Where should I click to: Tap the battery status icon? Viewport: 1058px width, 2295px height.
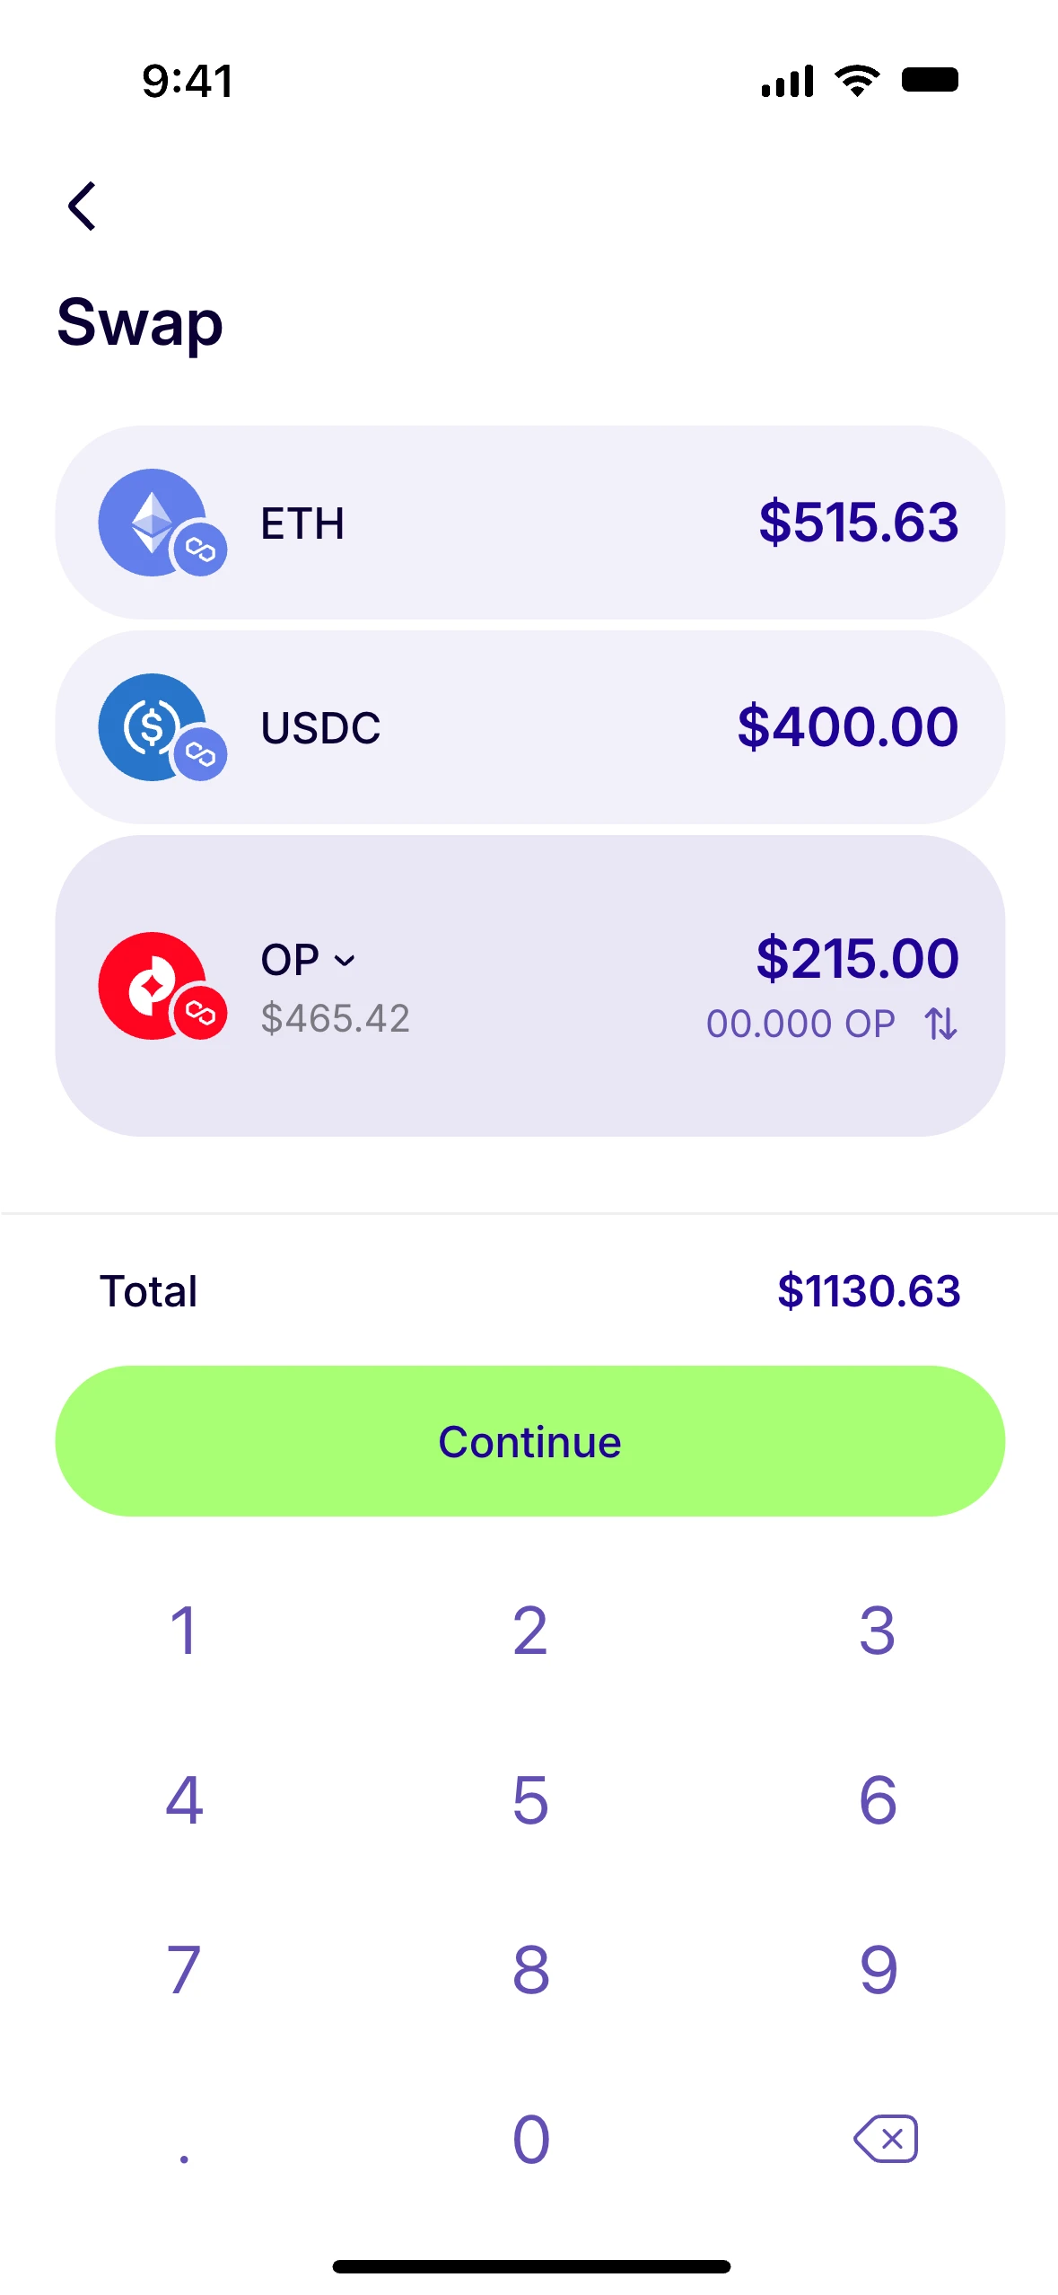(930, 80)
